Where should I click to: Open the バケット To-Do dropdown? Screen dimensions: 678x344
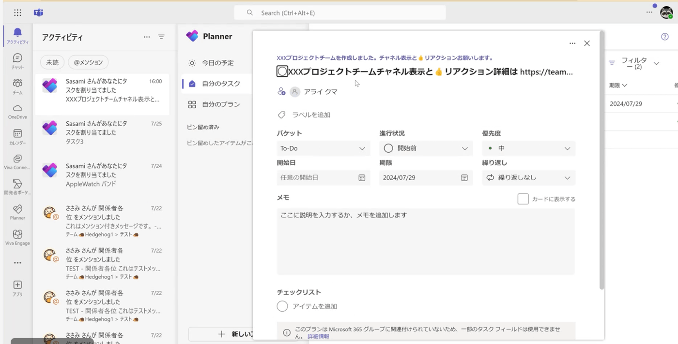323,148
